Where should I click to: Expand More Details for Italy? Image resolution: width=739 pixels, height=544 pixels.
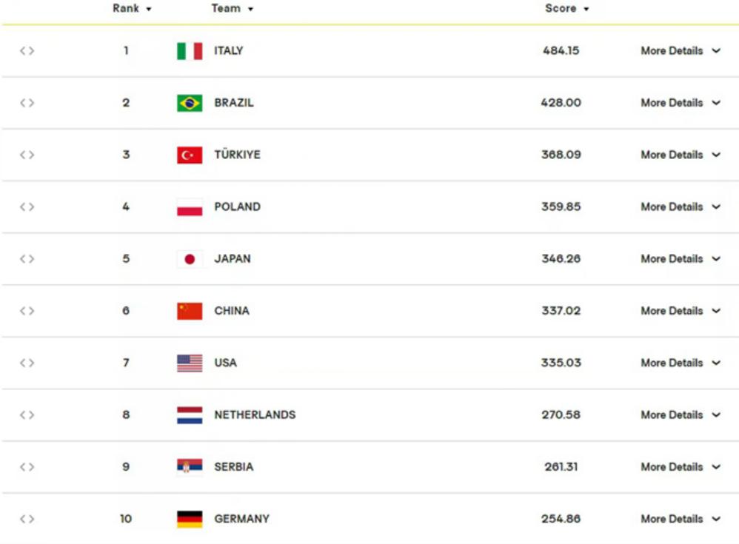680,51
